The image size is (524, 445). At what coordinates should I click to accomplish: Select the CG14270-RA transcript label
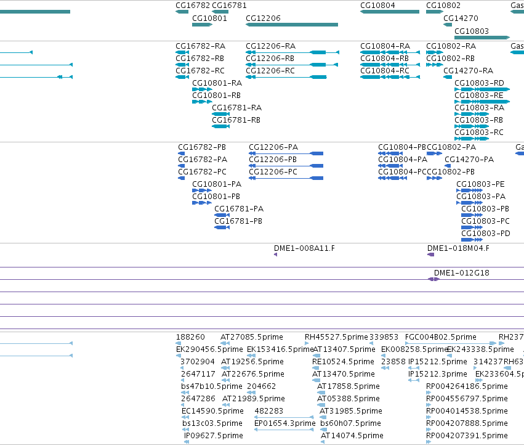click(468, 71)
